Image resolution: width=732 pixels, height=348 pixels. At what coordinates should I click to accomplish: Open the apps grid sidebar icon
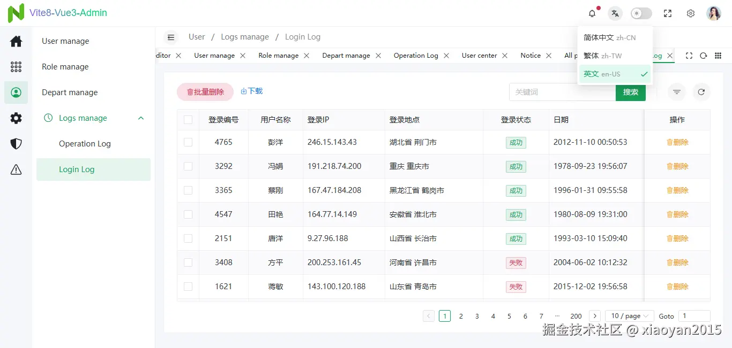(16, 67)
